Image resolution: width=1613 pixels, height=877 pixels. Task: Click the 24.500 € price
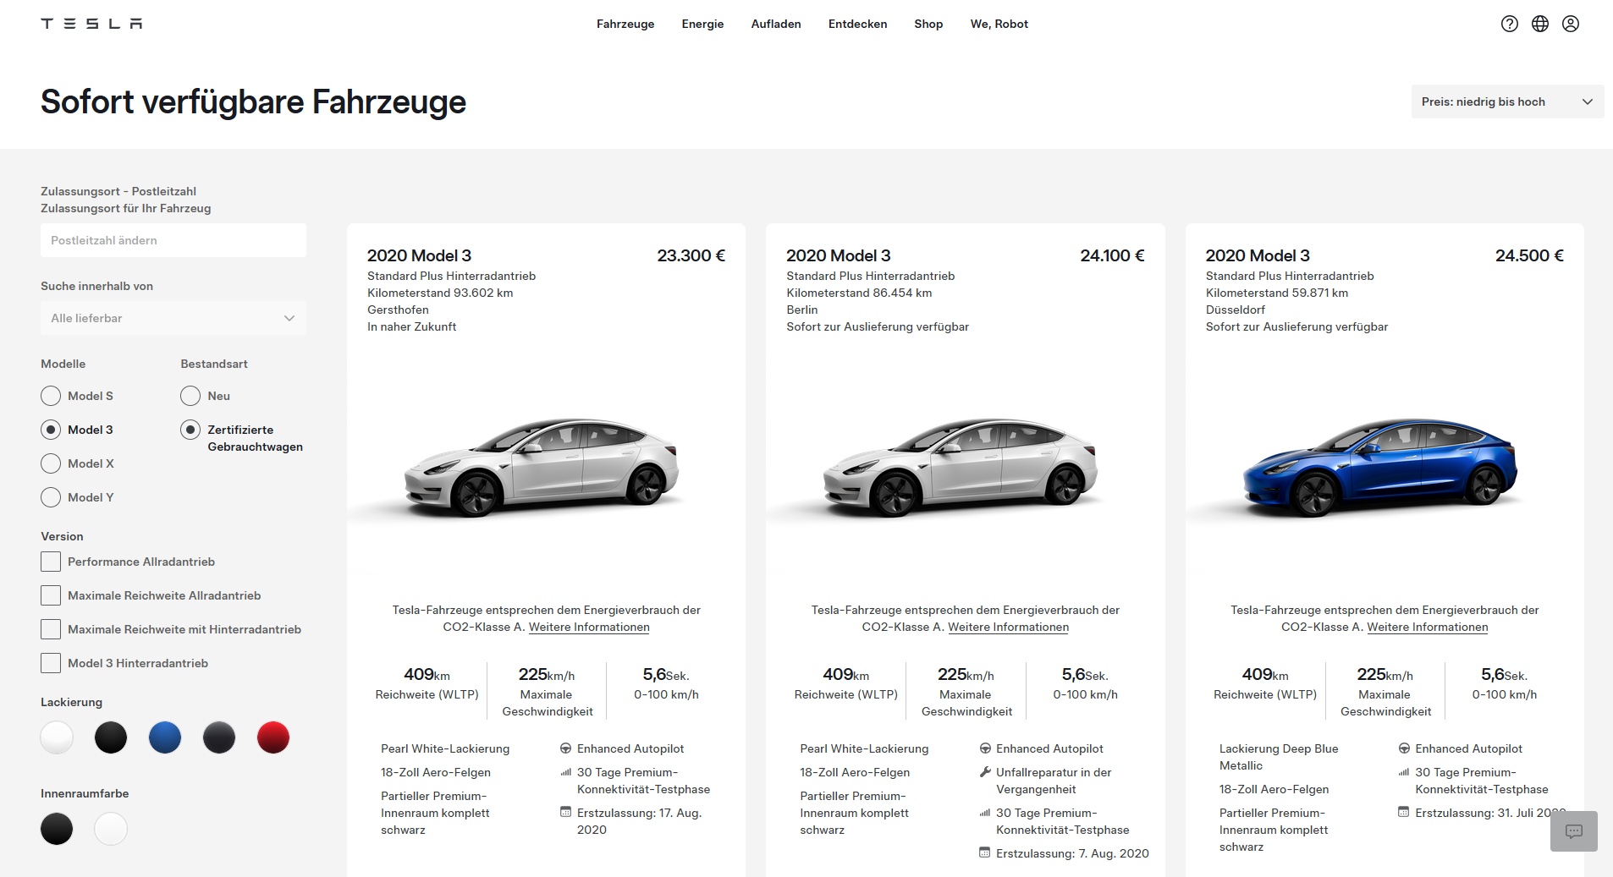coord(1529,255)
